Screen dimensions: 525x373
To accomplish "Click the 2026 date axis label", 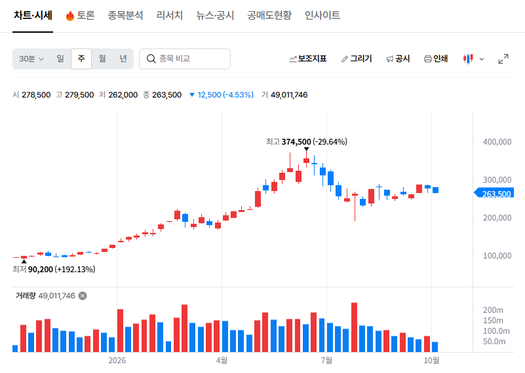I will (117, 361).
